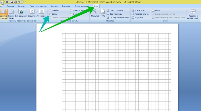
Task: Click inside the gridded document page
Action: (x=116, y=72)
